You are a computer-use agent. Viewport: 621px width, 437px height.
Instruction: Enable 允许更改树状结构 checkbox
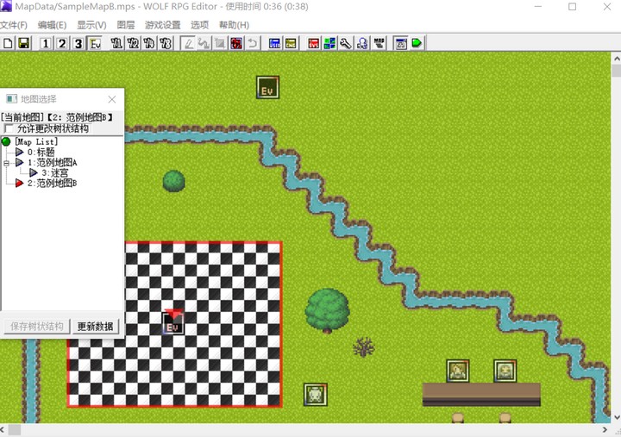click(x=9, y=129)
